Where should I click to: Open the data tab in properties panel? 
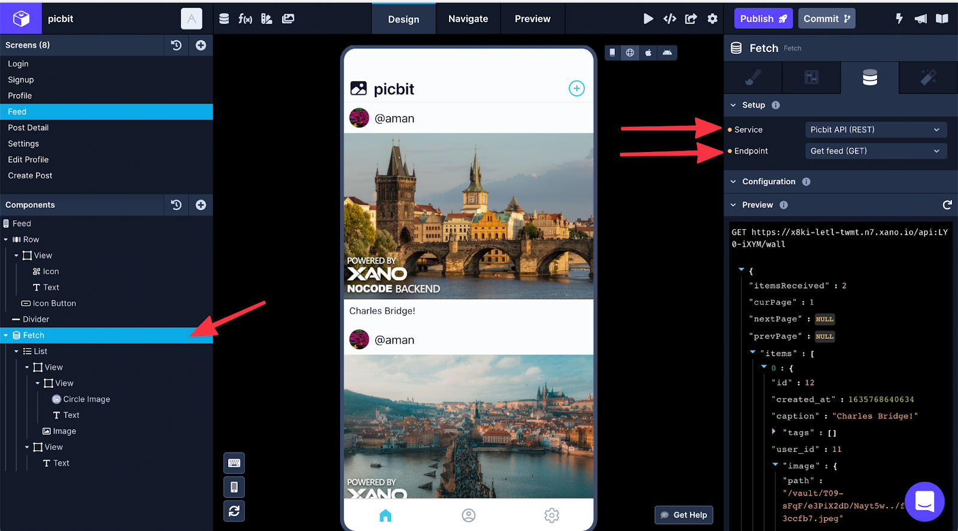869,77
